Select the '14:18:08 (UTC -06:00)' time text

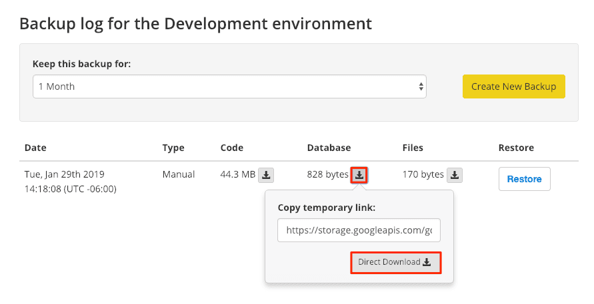[x=71, y=189]
